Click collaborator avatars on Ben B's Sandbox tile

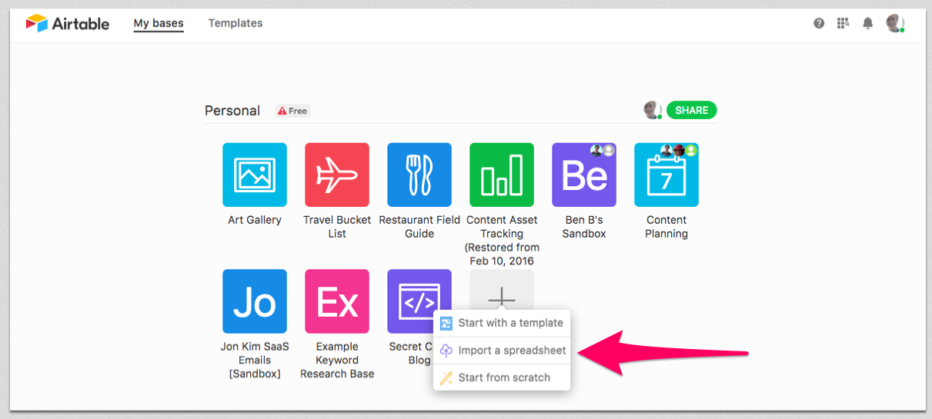(x=603, y=151)
